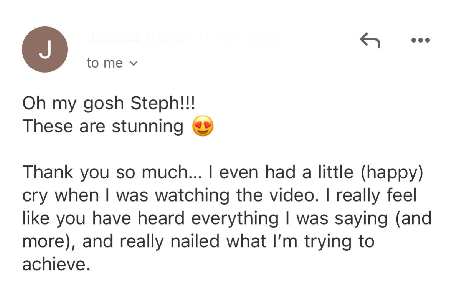Click the word "(happy)" in the message
The image size is (458, 298).
(x=392, y=173)
